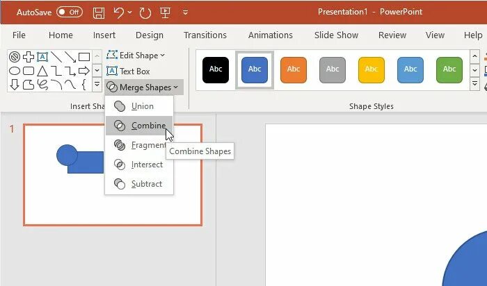Select the Right Arrow block shape
487x286 pixels.
pos(84,71)
